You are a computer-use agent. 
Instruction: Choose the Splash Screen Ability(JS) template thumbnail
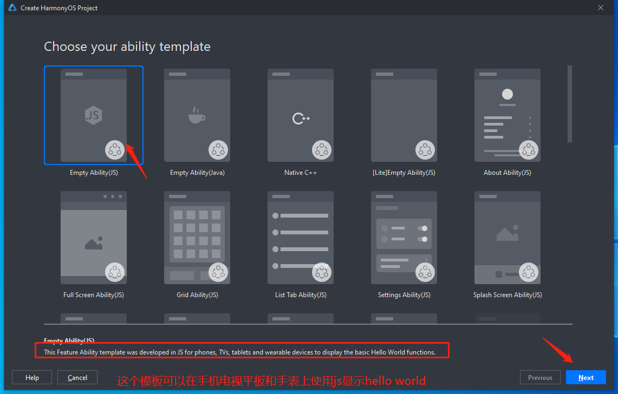tap(508, 238)
